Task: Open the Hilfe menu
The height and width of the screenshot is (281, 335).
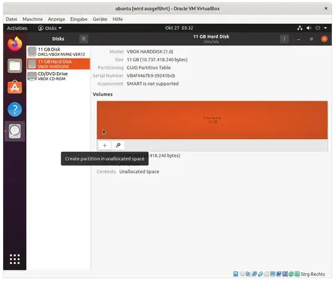Action: 118,19
